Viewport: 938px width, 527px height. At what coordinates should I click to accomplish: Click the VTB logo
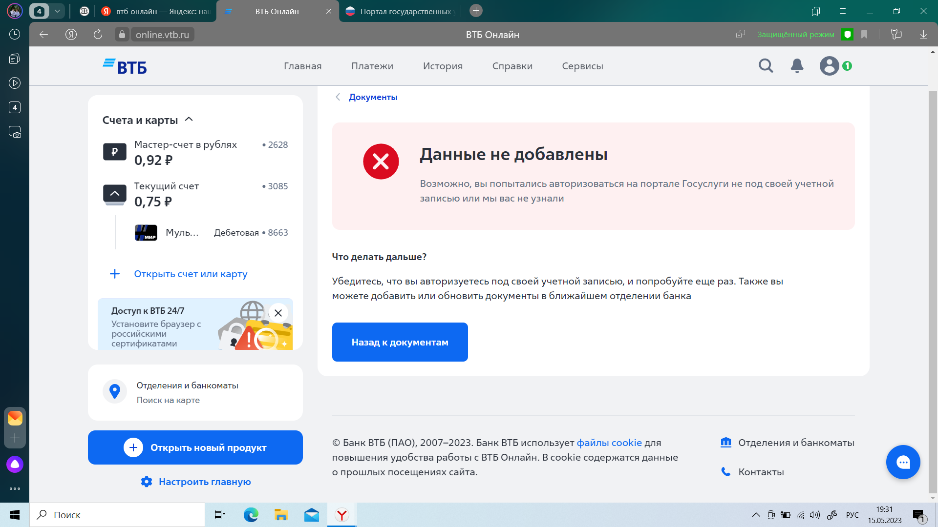point(125,66)
